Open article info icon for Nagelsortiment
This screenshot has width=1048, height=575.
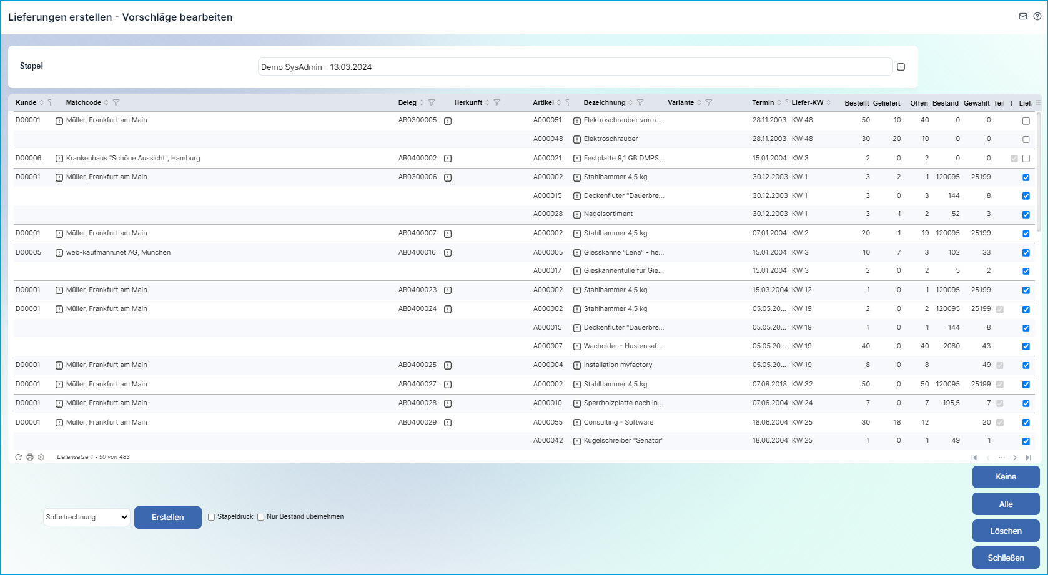(x=577, y=215)
